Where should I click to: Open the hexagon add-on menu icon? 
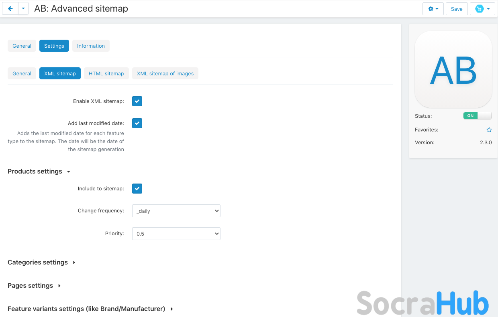482,9
